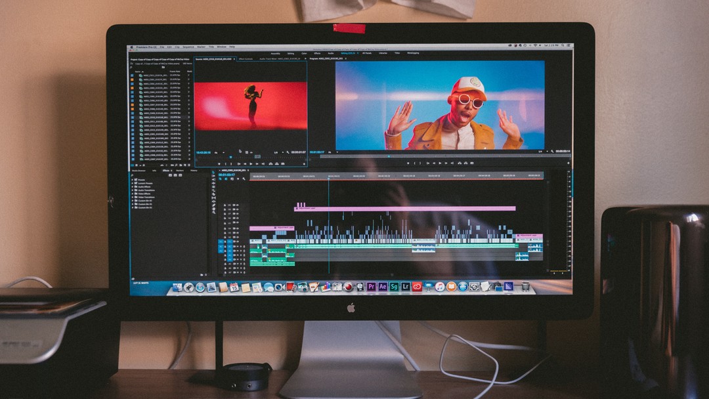Open the Effect Controls panel icon area
Screen dimensions: 709x399
coord(246,59)
